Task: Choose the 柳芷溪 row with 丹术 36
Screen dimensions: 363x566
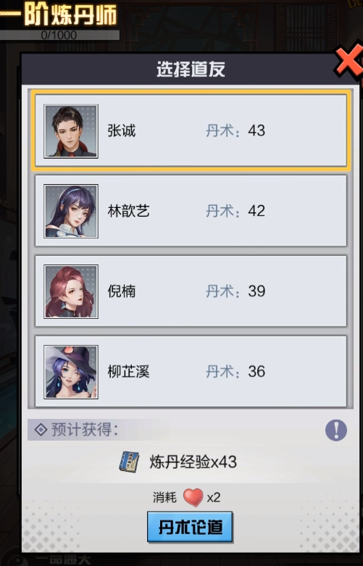Action: 191,372
